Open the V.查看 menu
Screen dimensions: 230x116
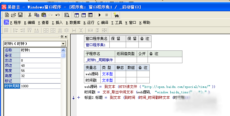click(43, 23)
